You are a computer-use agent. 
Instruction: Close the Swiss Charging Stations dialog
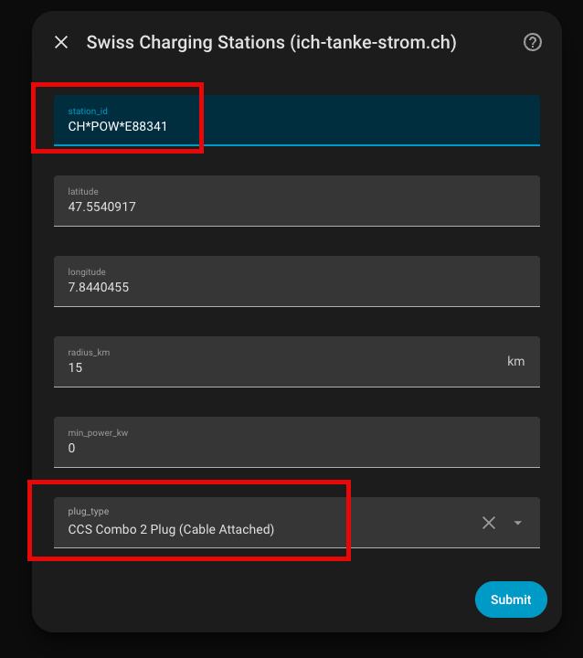pyautogui.click(x=61, y=42)
